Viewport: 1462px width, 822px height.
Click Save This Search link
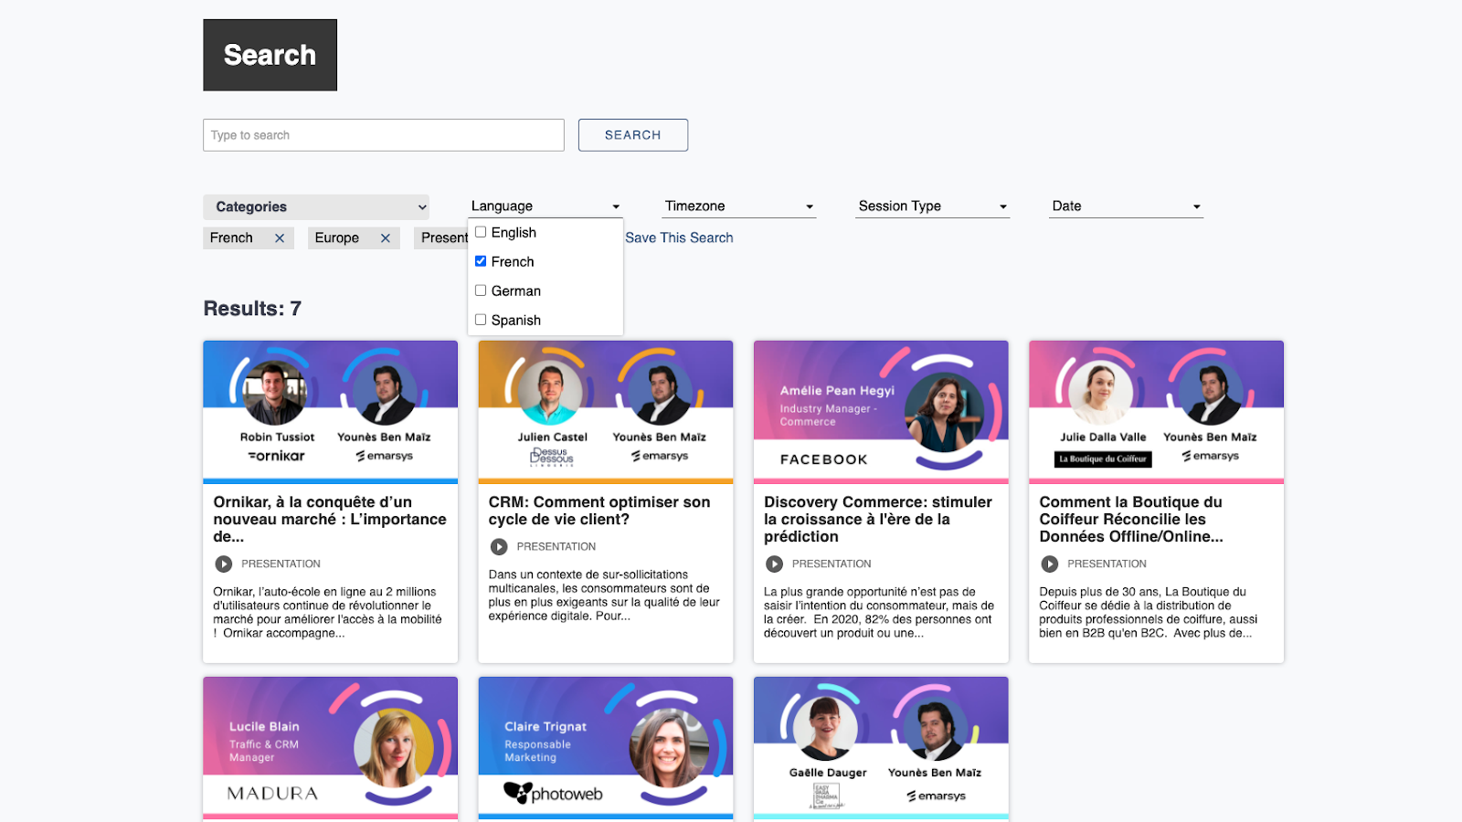point(679,237)
